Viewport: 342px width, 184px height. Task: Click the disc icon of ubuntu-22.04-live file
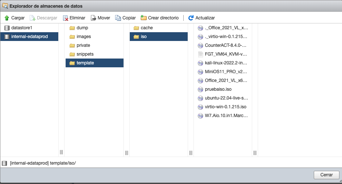point(200,98)
